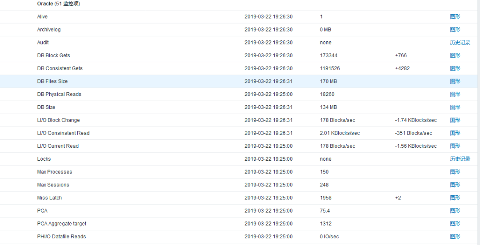Open the graph link for LI/O Consinstent Read
Screen dimensions: 480x245
[x=455, y=133]
